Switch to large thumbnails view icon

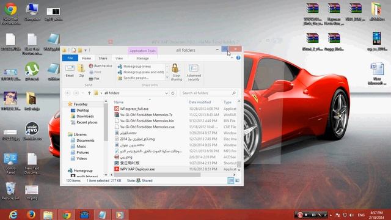[238, 180]
